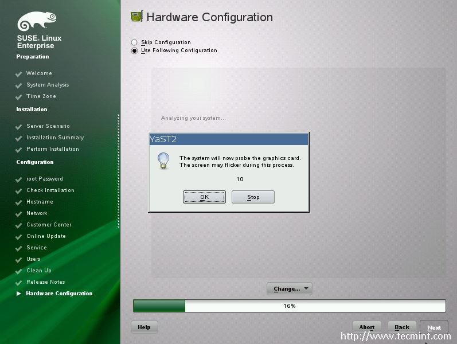This screenshot has height=344, width=457.
Task: Click the Installation section heading
Action: click(x=32, y=110)
